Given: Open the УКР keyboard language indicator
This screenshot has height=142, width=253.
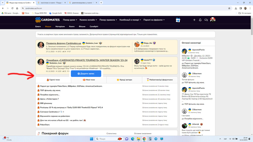Looking at the screenshot, I should pos(225,139).
